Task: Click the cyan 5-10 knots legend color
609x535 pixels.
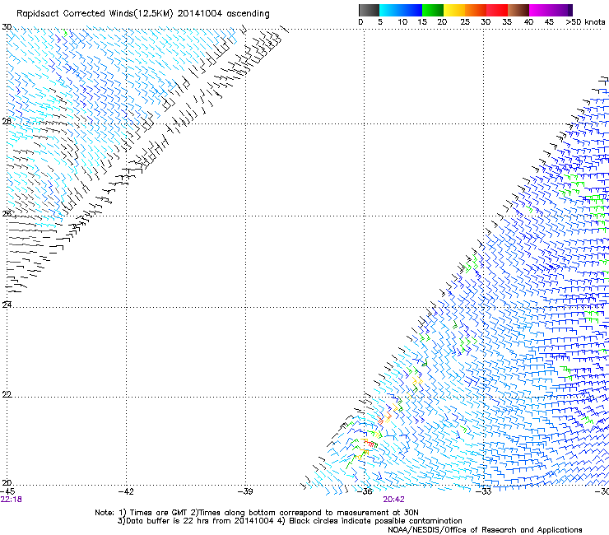Action: tap(390, 10)
